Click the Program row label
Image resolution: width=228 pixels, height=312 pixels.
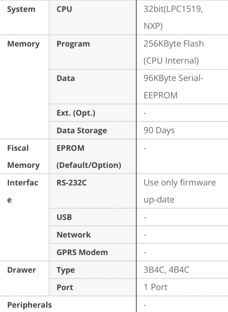point(73,44)
